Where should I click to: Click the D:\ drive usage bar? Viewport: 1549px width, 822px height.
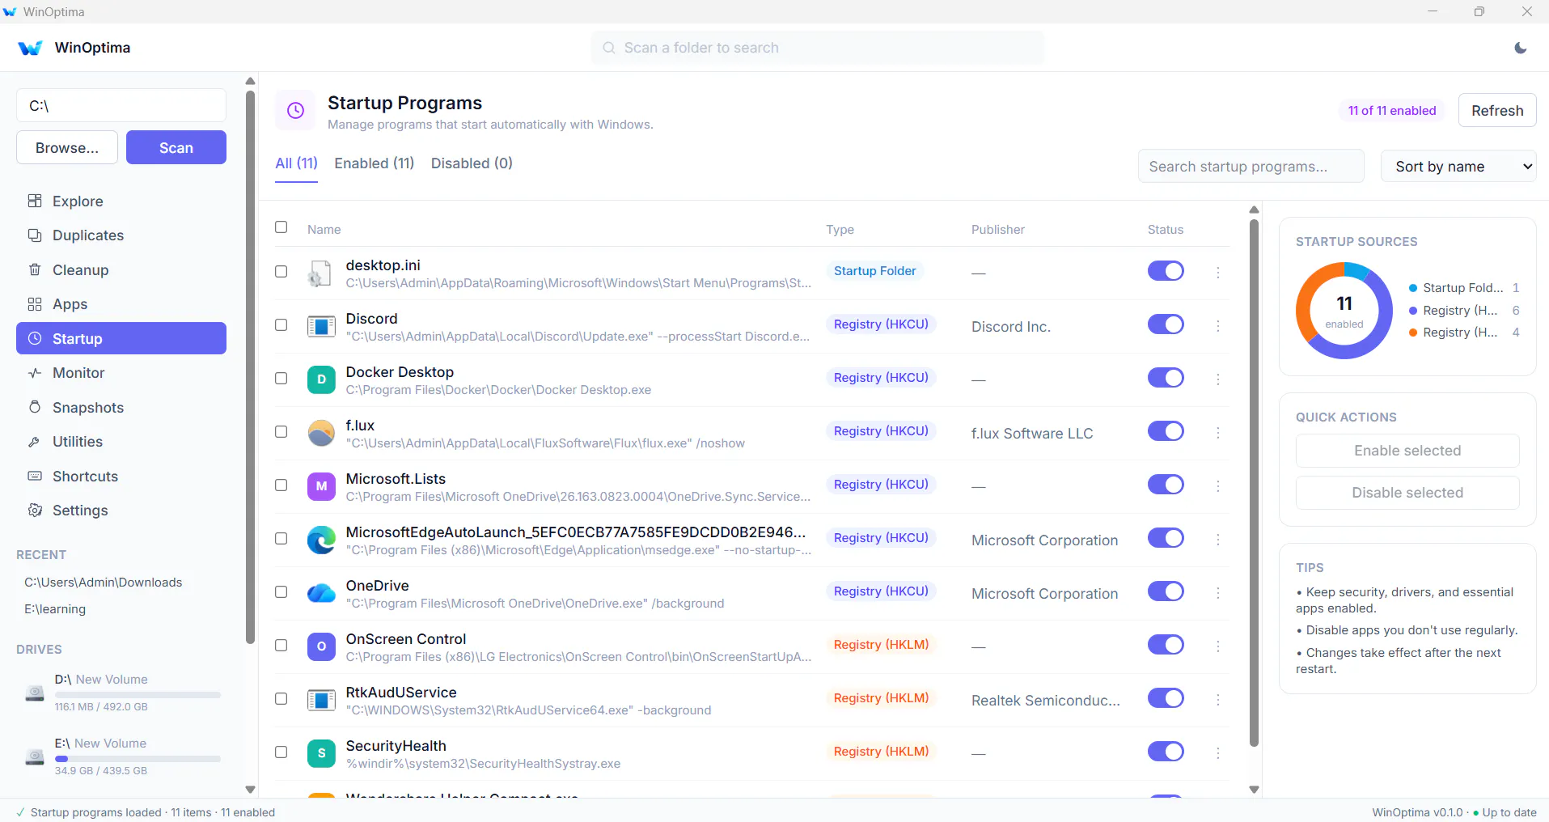(138, 695)
